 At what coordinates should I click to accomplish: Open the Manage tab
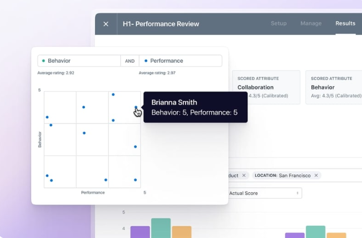(311, 23)
